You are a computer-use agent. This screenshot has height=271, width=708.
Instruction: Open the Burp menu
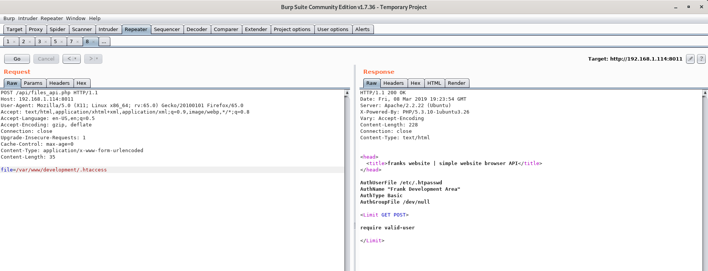(9, 18)
